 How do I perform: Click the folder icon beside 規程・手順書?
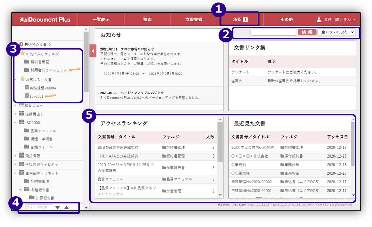tap(27, 139)
